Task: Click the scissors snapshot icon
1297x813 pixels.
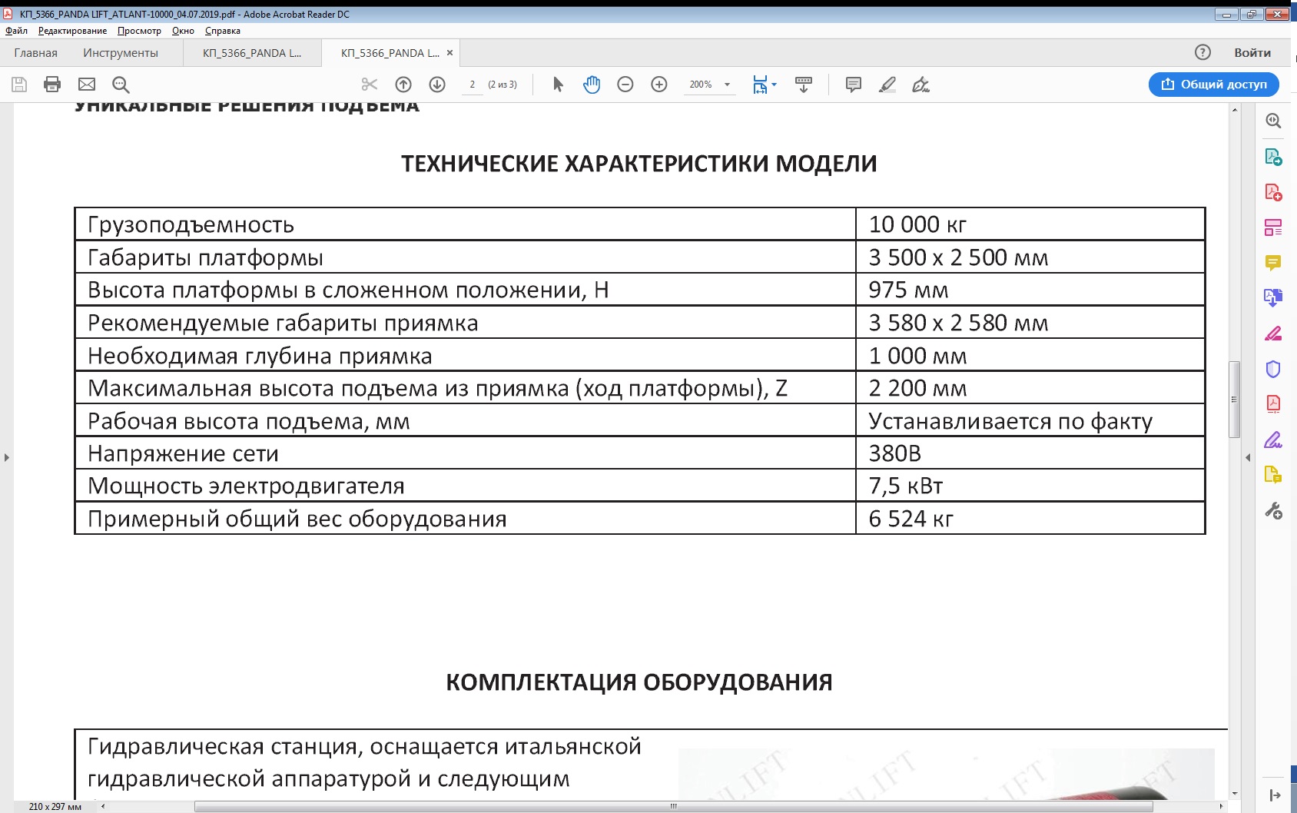Action: point(370,85)
